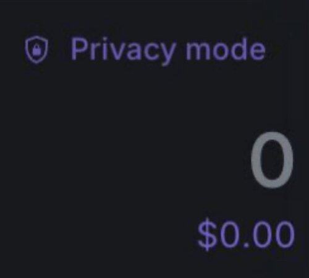The width and height of the screenshot is (309, 278).
Task: Click the Privacy mode label
Action: tap(168, 51)
